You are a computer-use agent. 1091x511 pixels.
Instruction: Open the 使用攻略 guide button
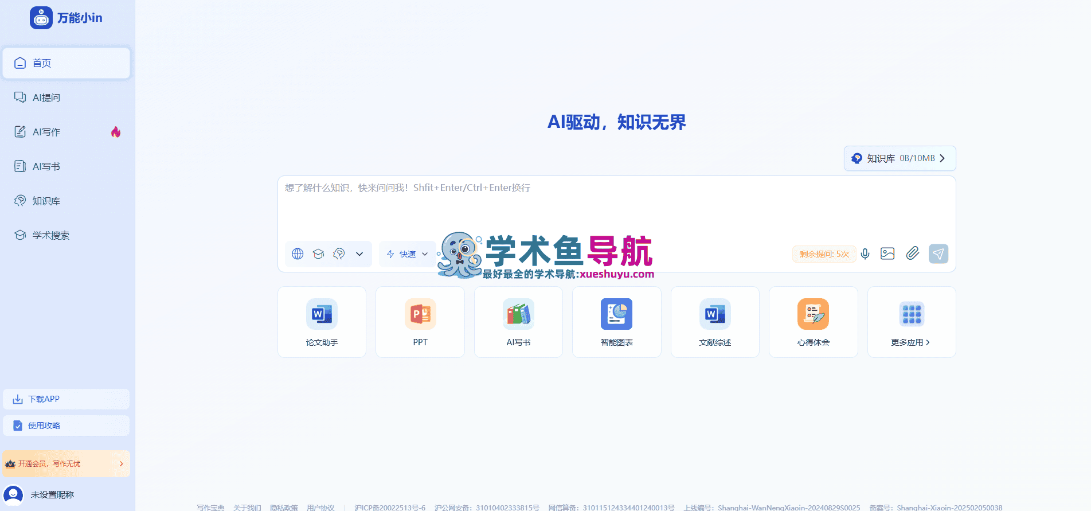(x=67, y=426)
